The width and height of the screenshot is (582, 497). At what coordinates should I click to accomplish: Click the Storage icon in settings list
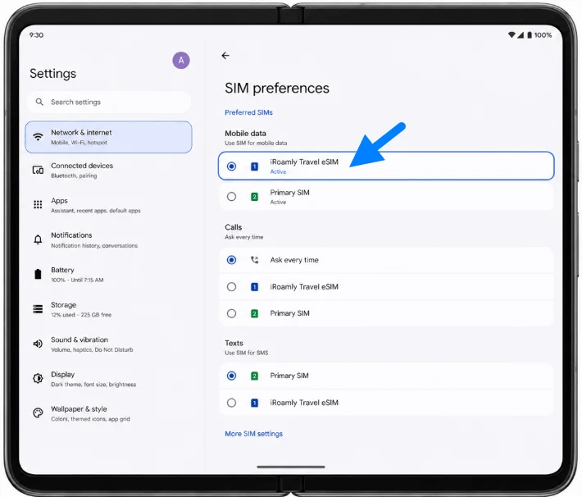point(38,309)
